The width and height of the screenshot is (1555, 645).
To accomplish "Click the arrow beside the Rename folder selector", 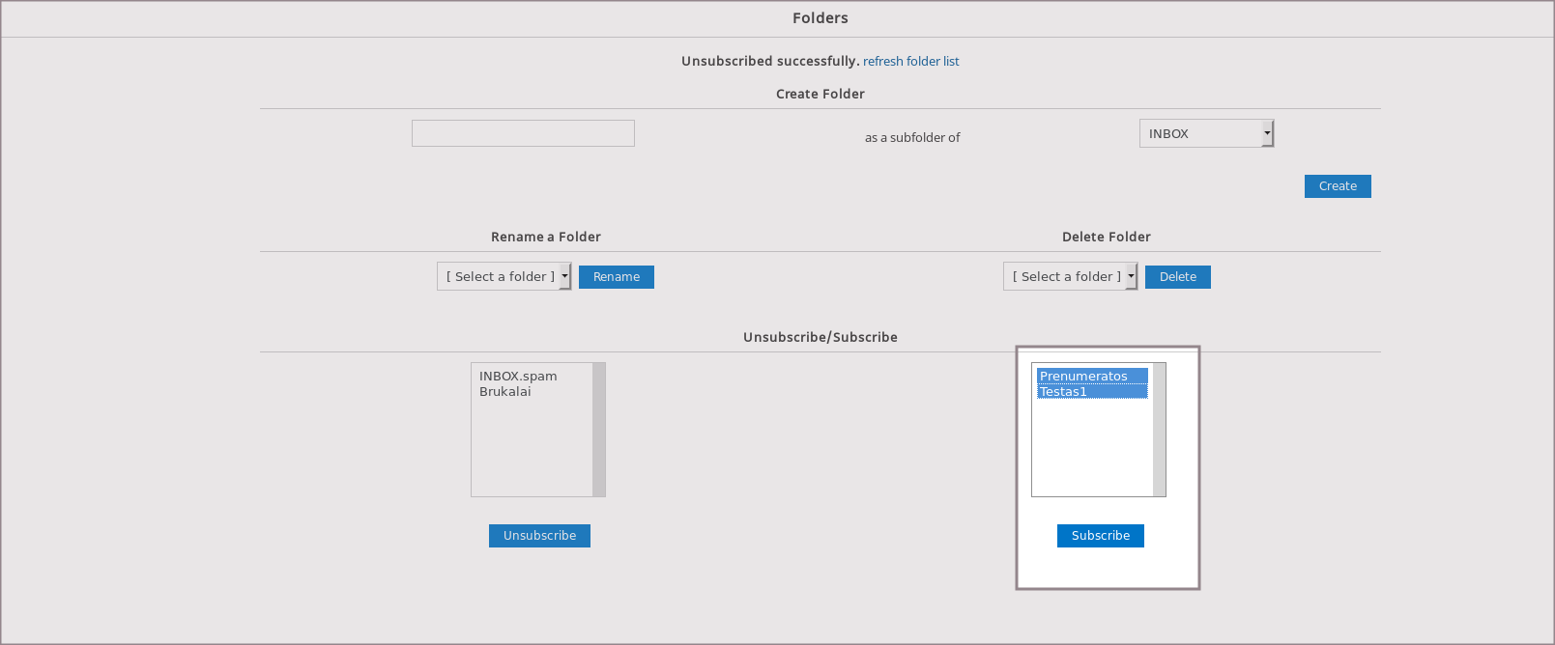I will pyautogui.click(x=565, y=276).
